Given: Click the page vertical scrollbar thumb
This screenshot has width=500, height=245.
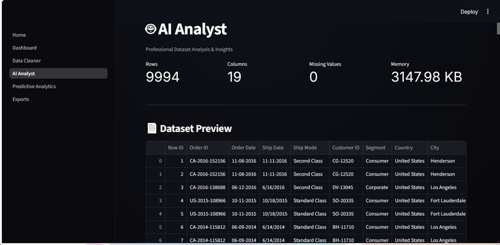Looking at the screenshot, I should pyautogui.click(x=498, y=29).
